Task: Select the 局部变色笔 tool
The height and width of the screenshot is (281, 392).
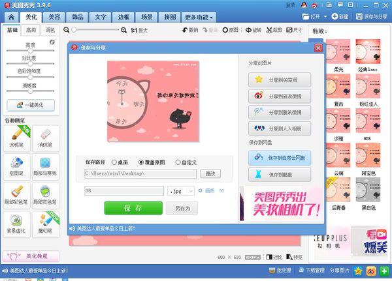Action: (x=46, y=196)
